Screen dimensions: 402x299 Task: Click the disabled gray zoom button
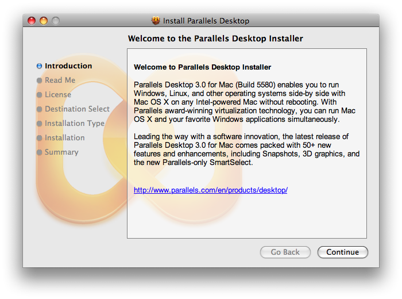tap(56, 21)
